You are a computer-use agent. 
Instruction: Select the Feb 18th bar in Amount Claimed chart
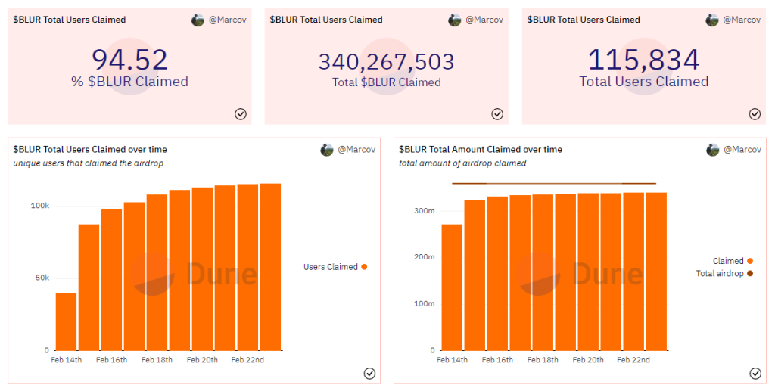543,272
